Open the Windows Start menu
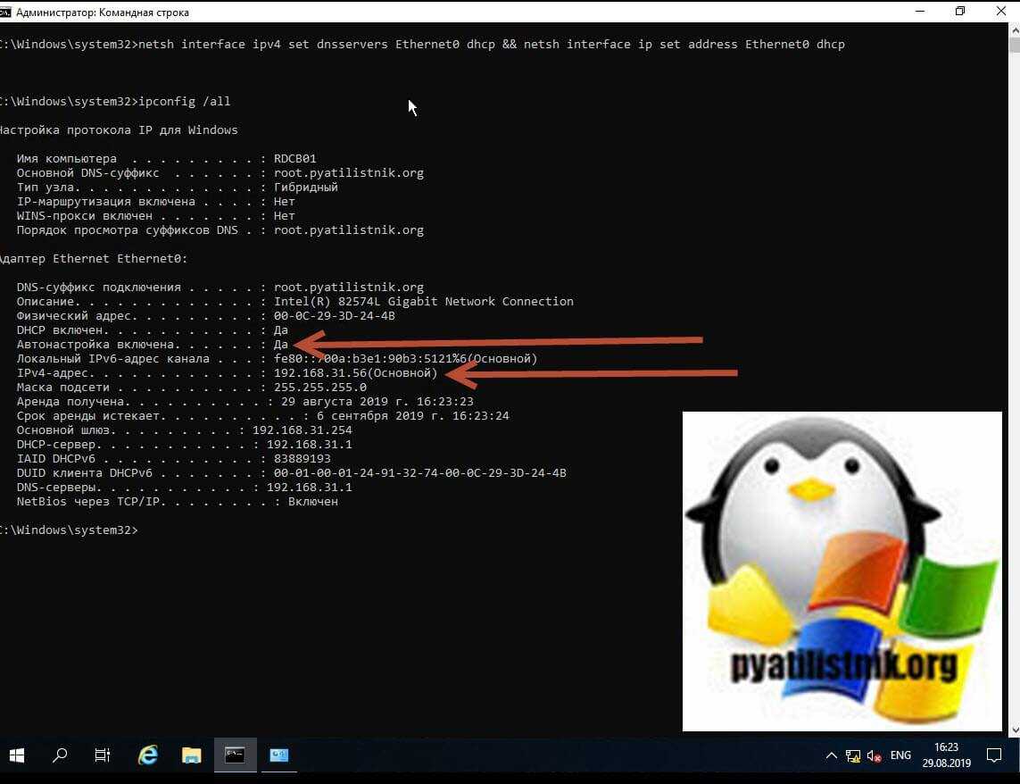The height and width of the screenshot is (784, 1020). point(16,755)
